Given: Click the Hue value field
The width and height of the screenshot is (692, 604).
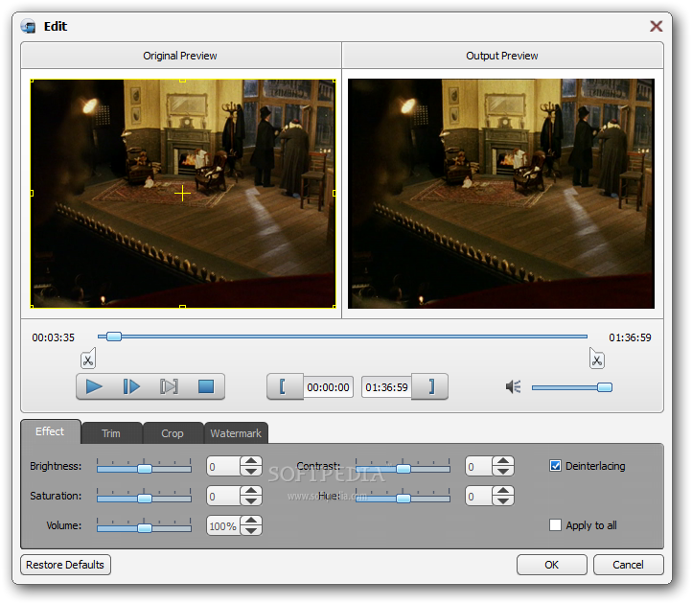Looking at the screenshot, I should (x=479, y=496).
